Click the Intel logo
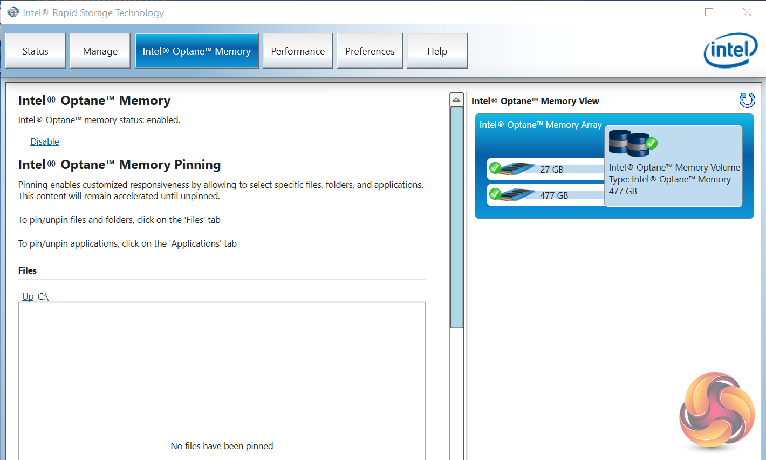The width and height of the screenshot is (766, 460). (731, 51)
